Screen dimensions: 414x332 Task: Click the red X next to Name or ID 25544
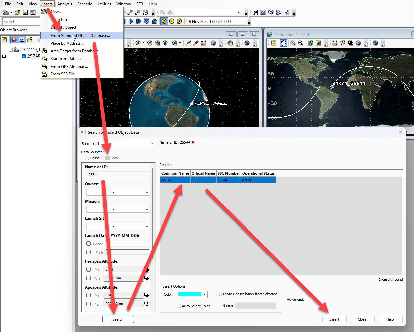coord(193,142)
